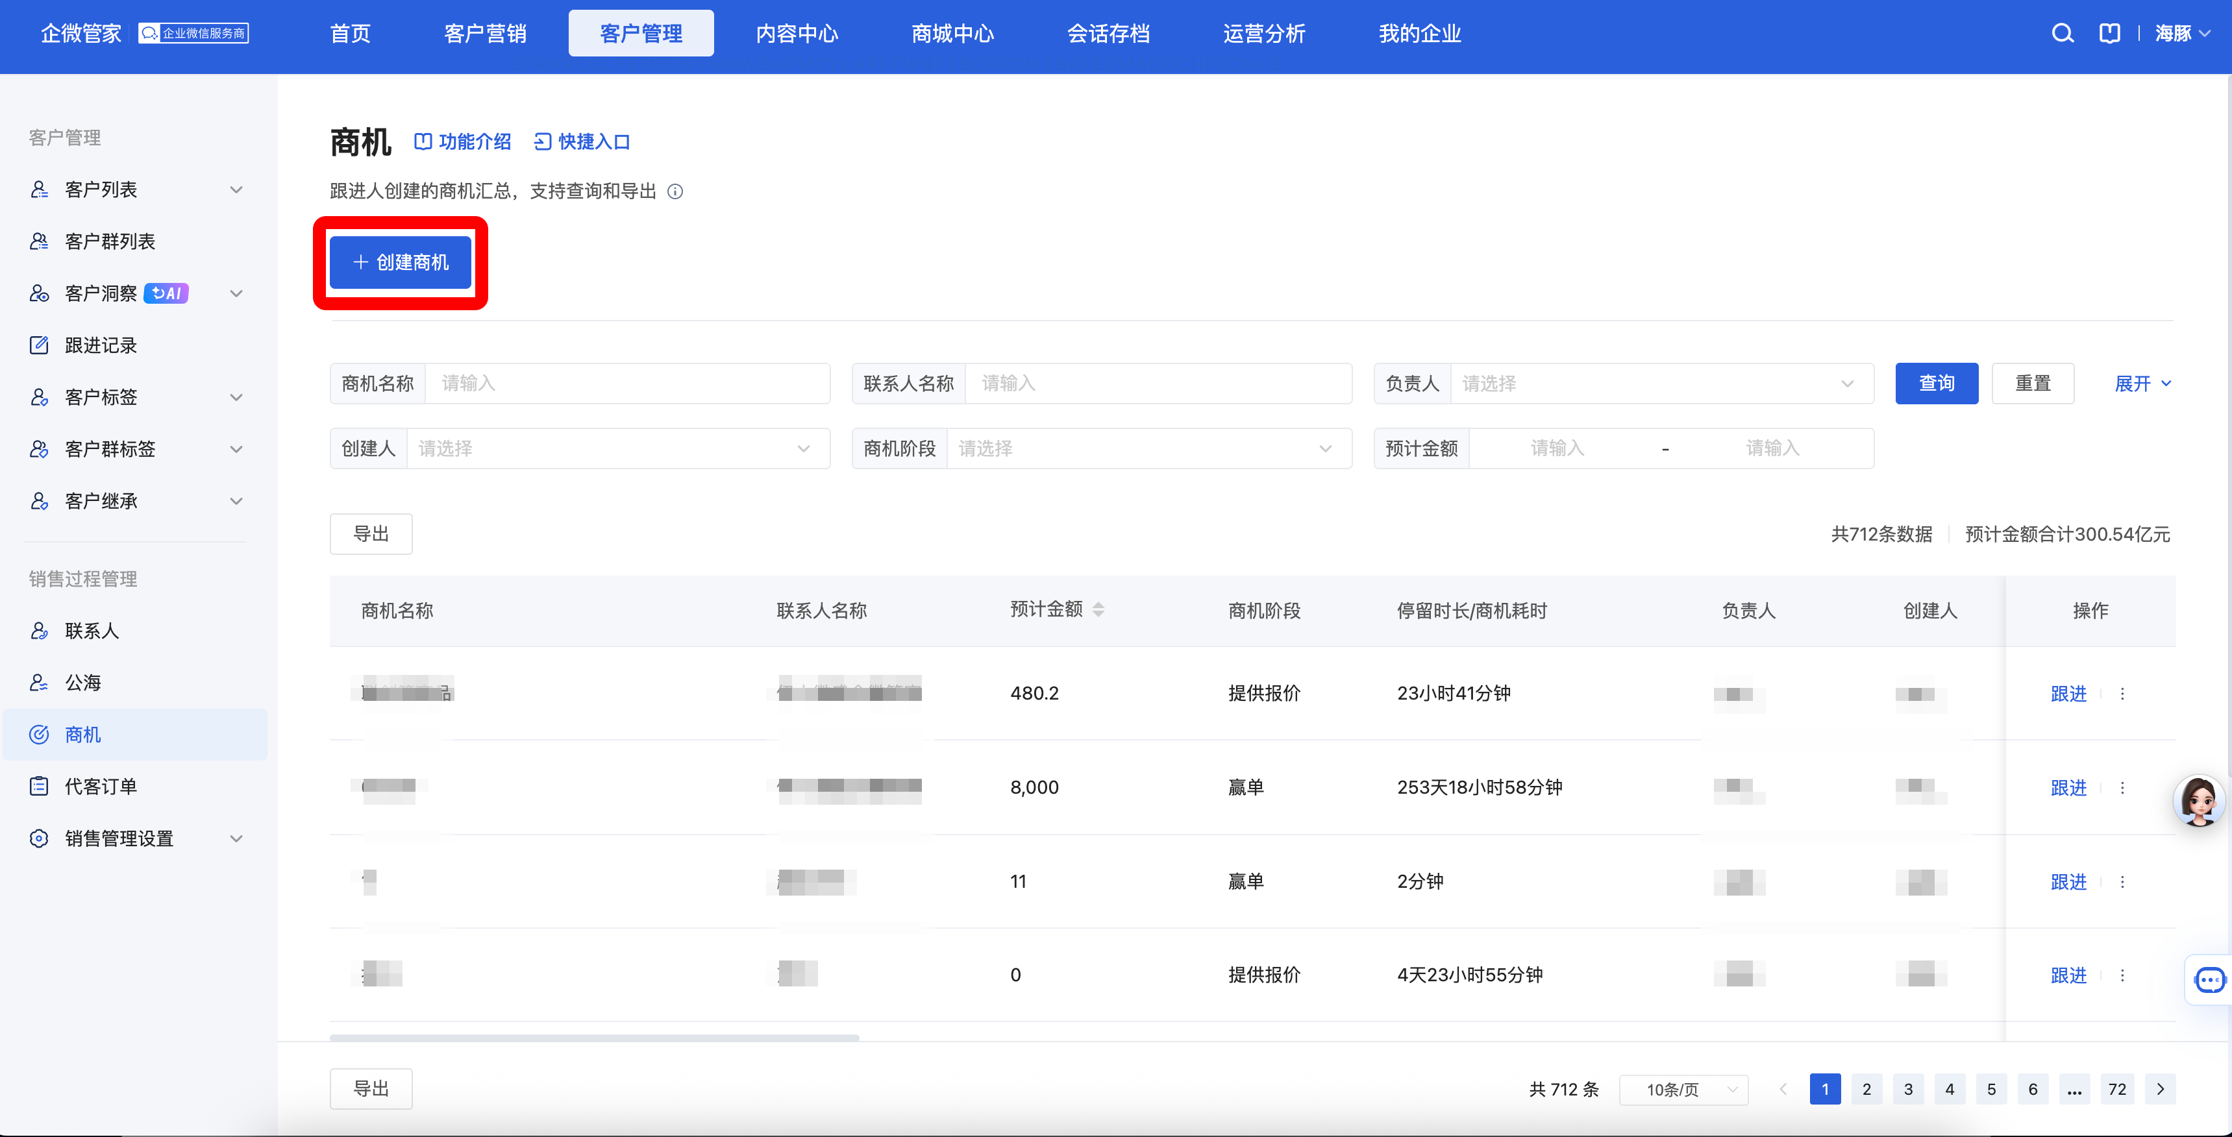The height and width of the screenshot is (1137, 2232).
Task: Click the 导出 button at page bottom
Action: click(371, 1088)
